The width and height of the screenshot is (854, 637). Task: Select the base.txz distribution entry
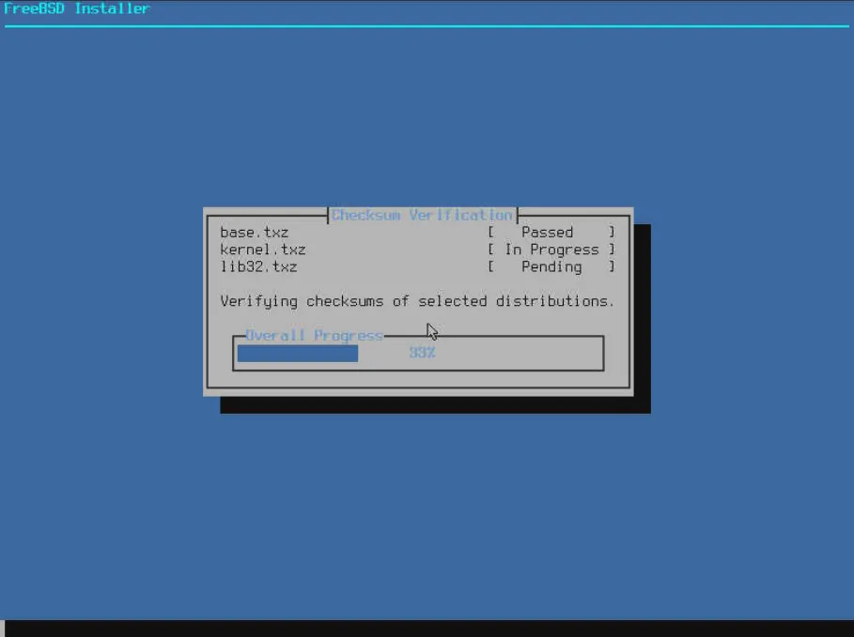[254, 233]
